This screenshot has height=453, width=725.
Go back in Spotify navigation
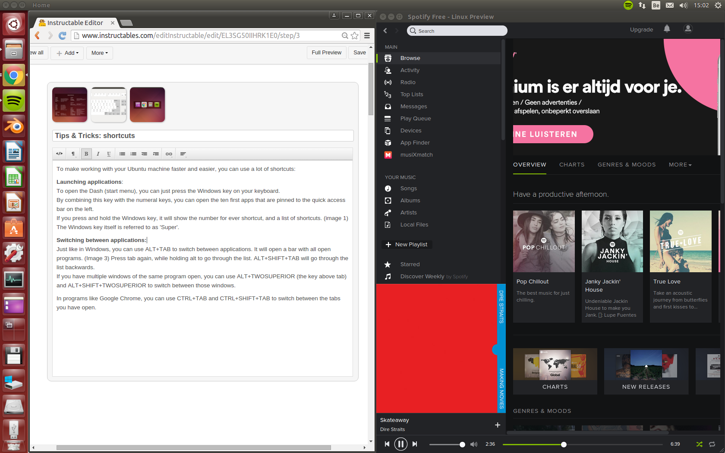click(x=385, y=31)
